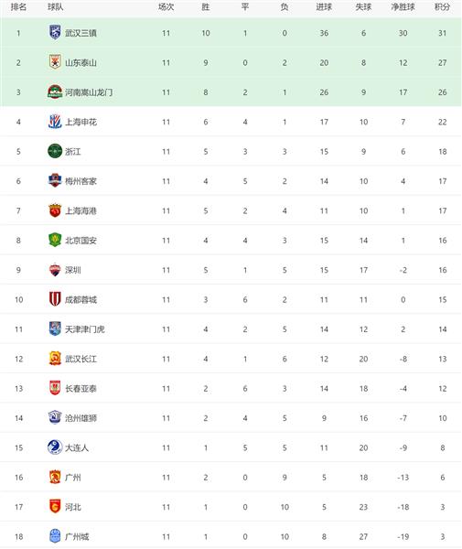Open the 河南嵩山龙门 team badge

tap(55, 92)
